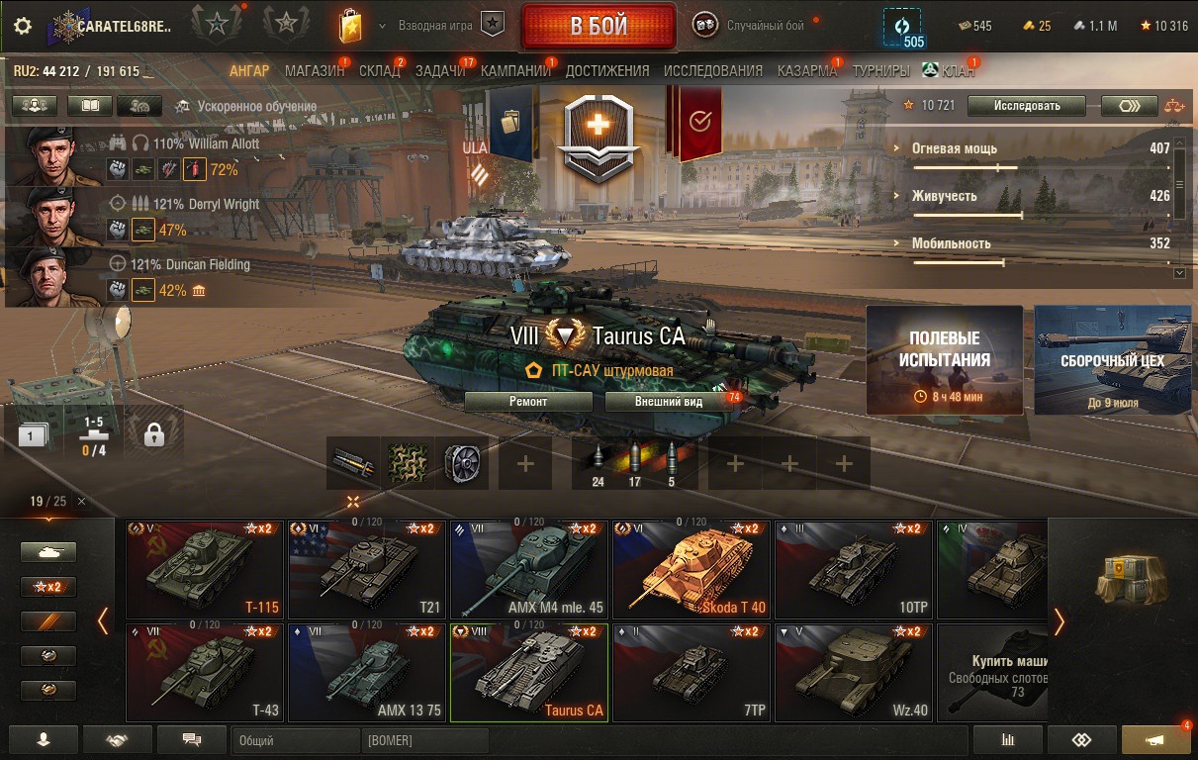The width and height of the screenshot is (1198, 760).
Task: Open the gold shopping bag store icon
Action: [x=349, y=27]
